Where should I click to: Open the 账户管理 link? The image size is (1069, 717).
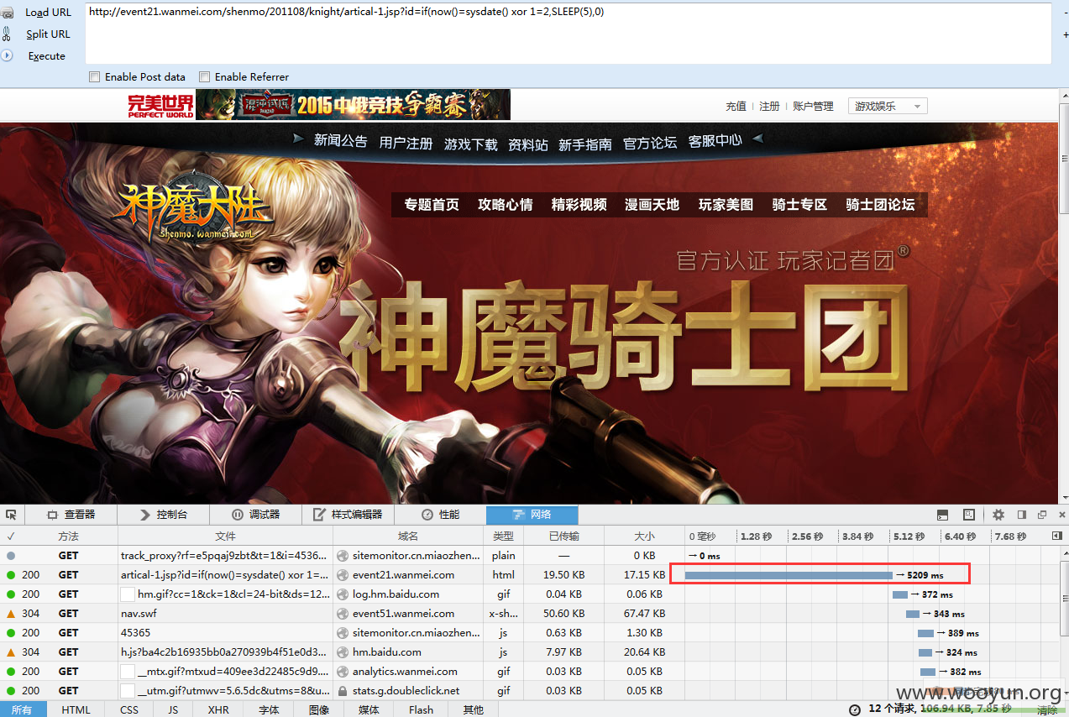(813, 107)
